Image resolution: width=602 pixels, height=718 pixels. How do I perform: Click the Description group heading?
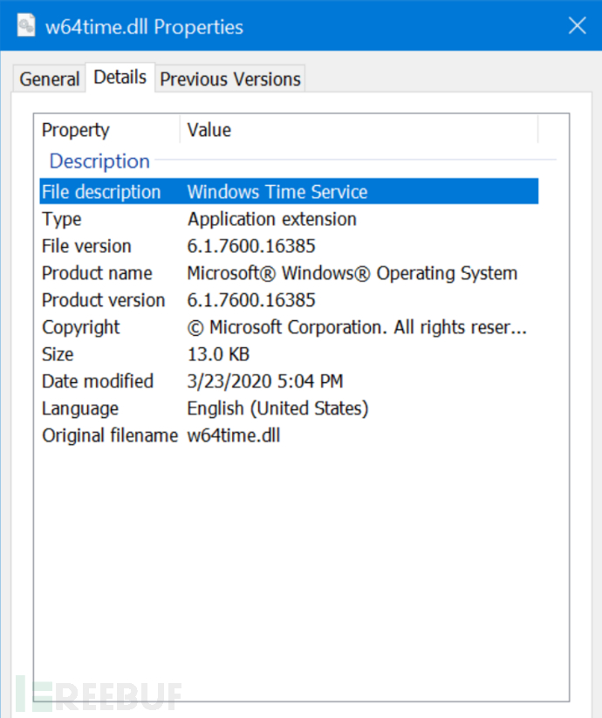[99, 161]
